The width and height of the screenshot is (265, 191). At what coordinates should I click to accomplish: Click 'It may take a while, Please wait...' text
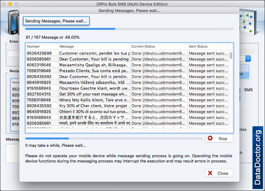(x=56, y=145)
